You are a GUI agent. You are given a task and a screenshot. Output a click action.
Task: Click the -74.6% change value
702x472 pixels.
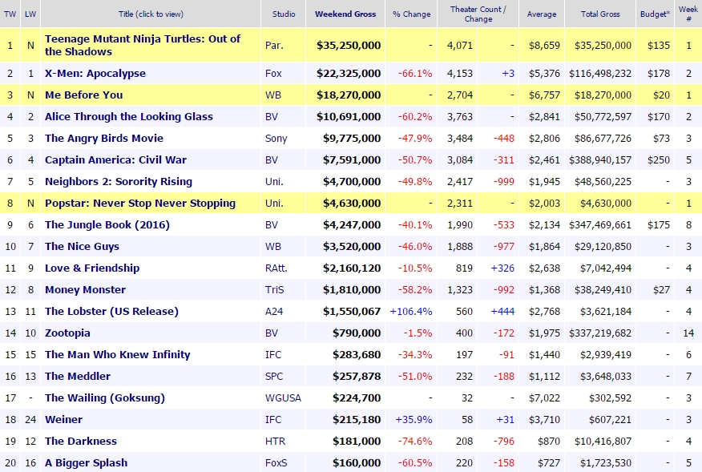tap(415, 441)
